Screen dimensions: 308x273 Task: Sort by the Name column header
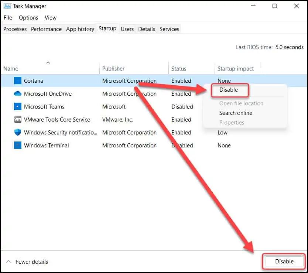click(11, 69)
